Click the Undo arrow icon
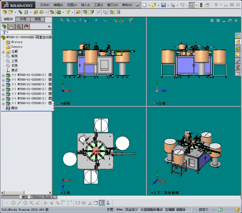The height and width of the screenshot is (213, 242). tap(182, 5)
